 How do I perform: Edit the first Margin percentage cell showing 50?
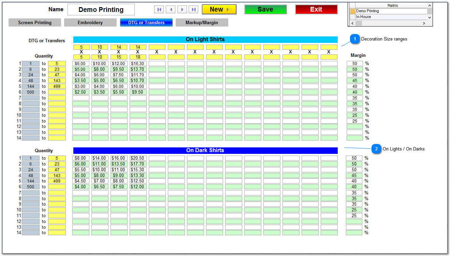(x=354, y=63)
